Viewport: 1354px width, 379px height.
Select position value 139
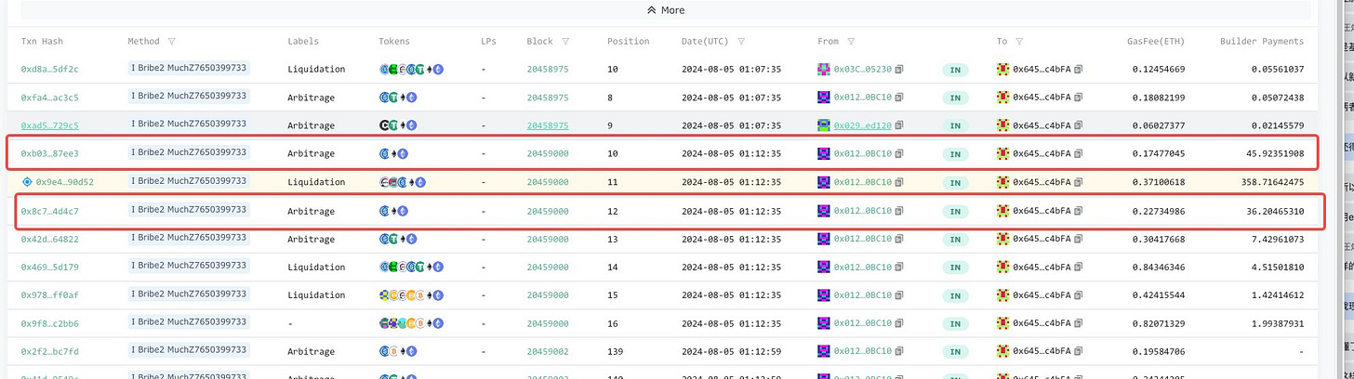[x=617, y=352]
